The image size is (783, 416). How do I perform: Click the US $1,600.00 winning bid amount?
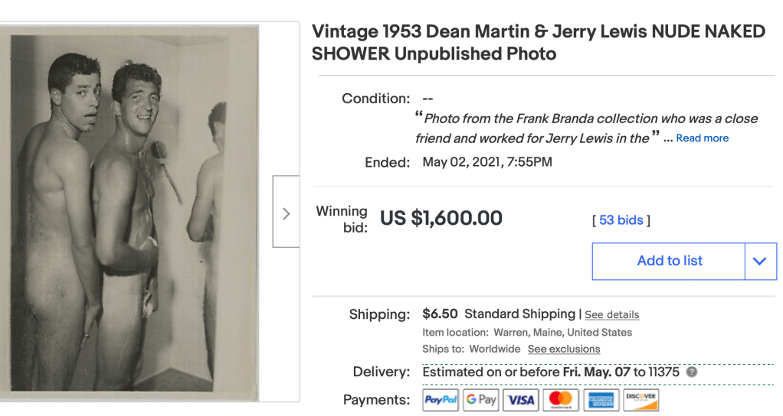[441, 219]
